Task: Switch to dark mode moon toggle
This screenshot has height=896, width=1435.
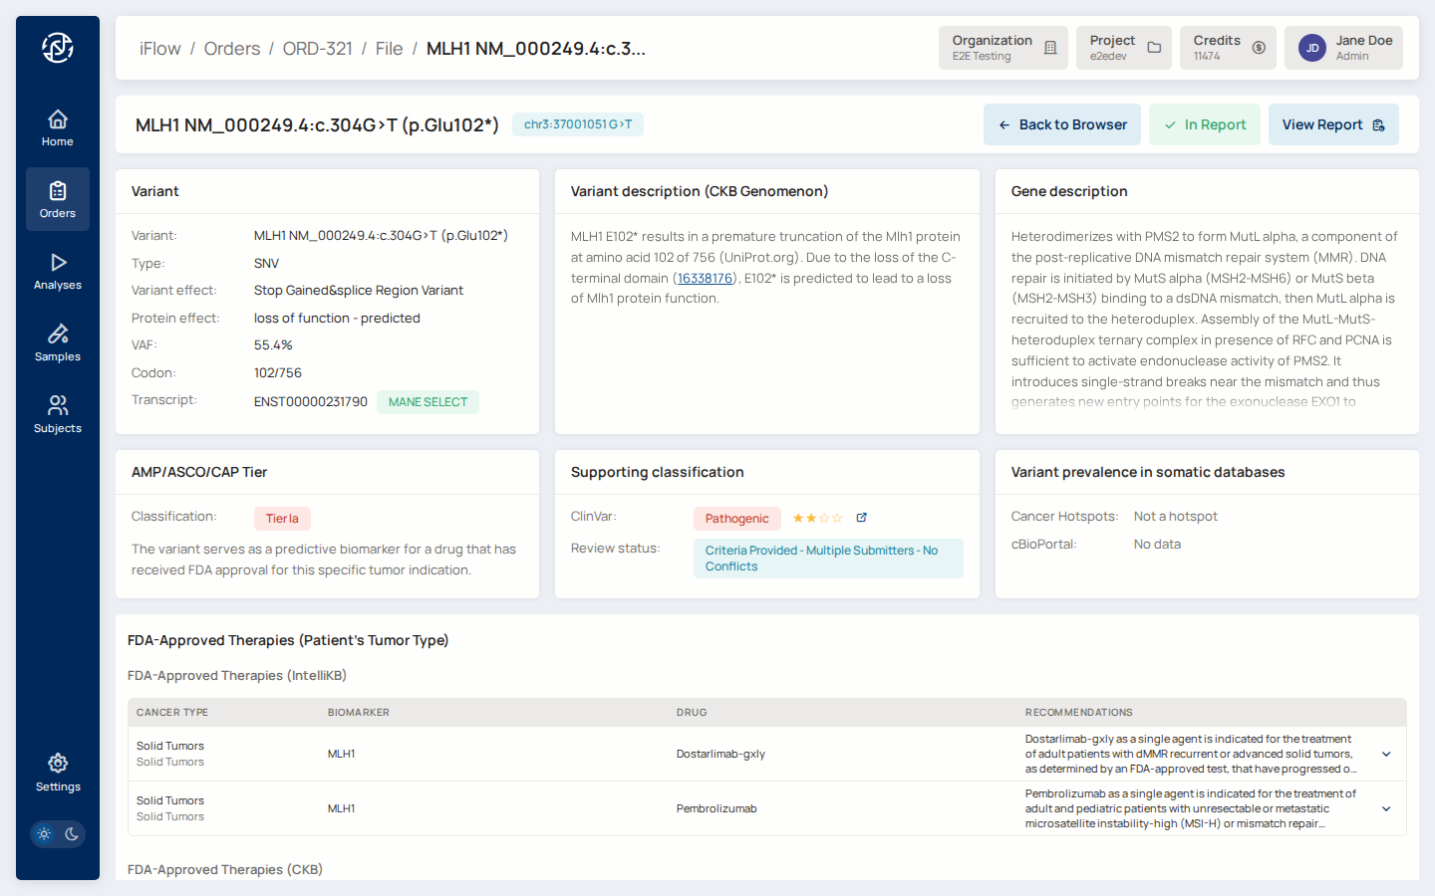Action: (x=72, y=834)
